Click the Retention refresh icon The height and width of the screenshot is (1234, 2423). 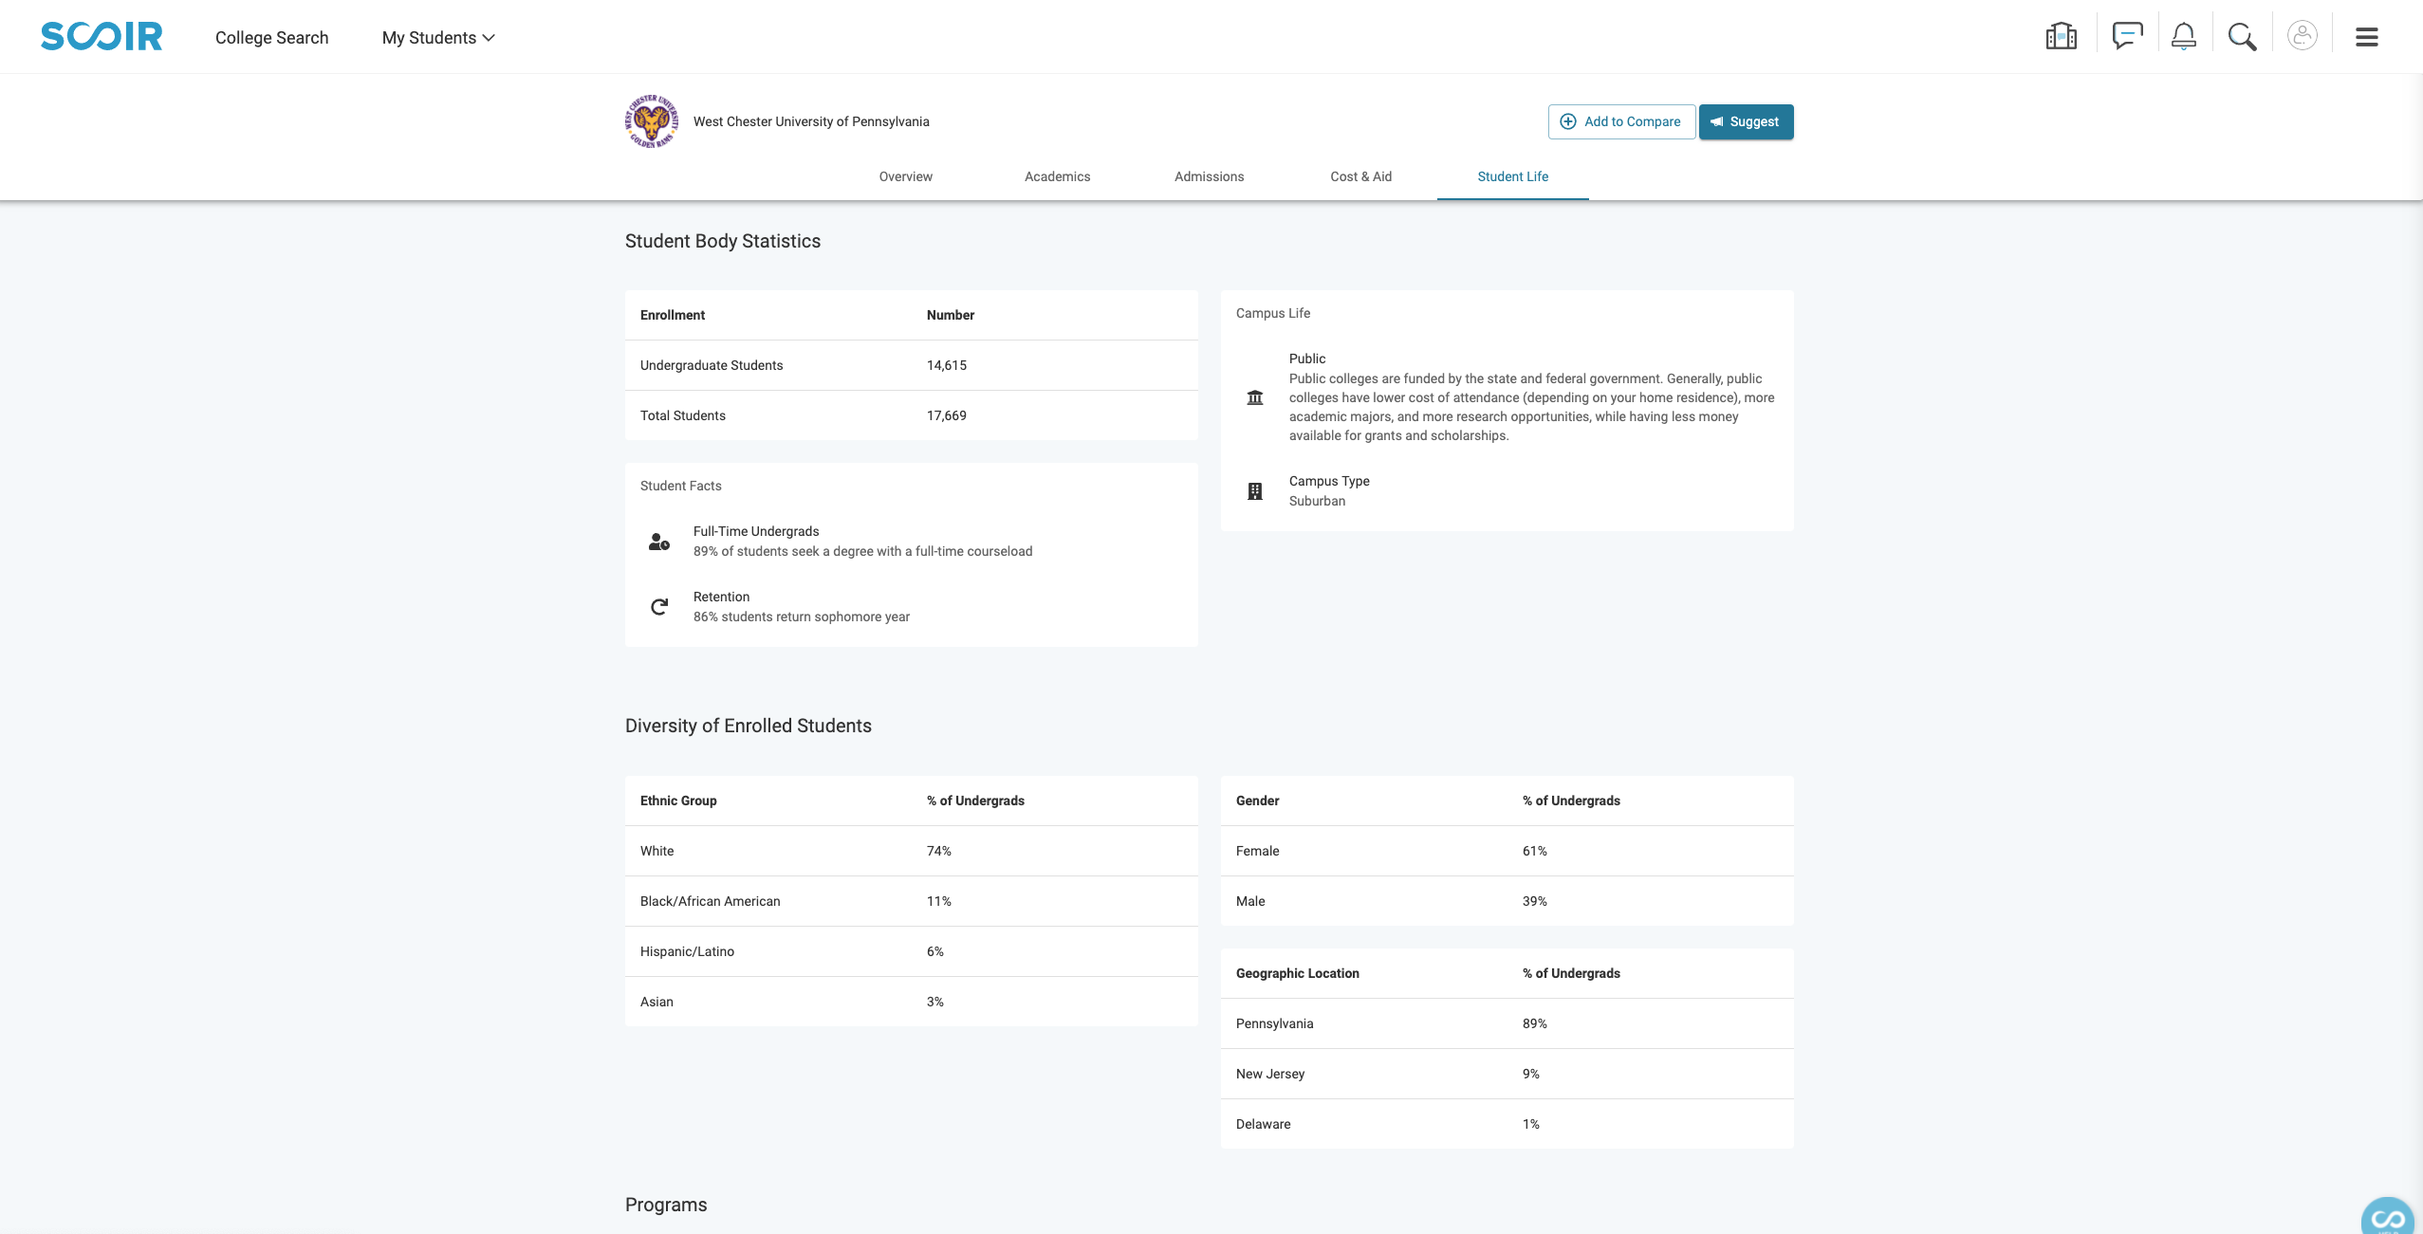[x=659, y=607]
